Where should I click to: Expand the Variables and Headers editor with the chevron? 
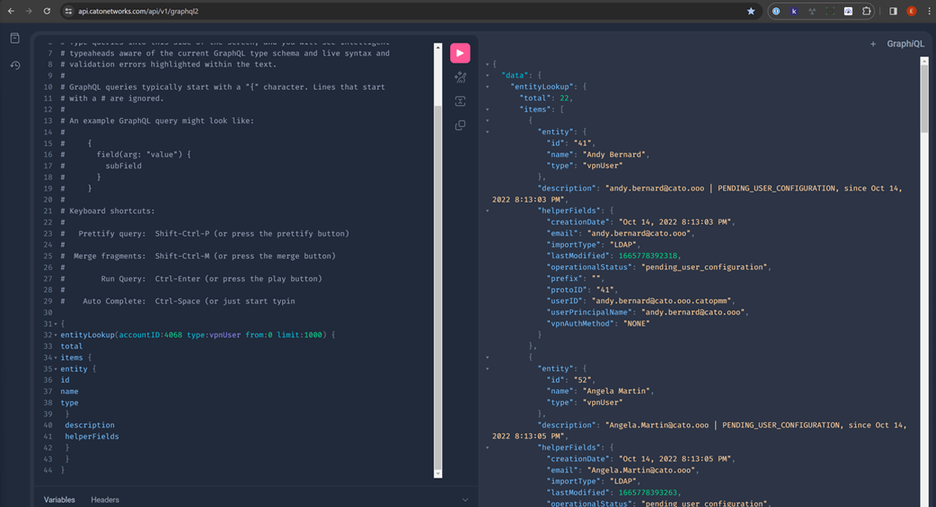pos(466,499)
